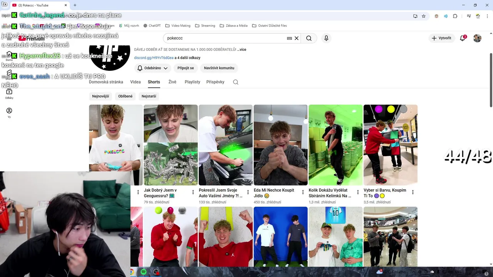Open the discord.gg/H9YvT6dGea link

click(154, 58)
